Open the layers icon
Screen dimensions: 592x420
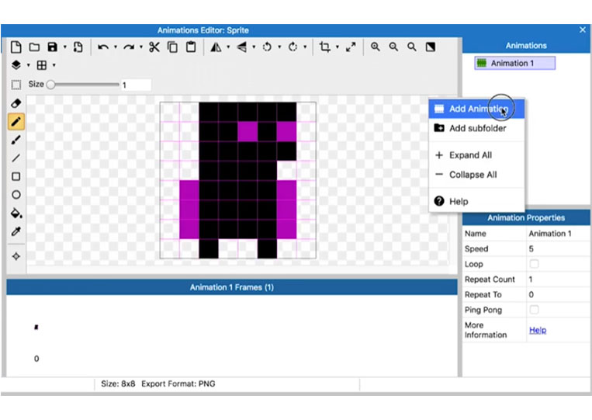(16, 65)
